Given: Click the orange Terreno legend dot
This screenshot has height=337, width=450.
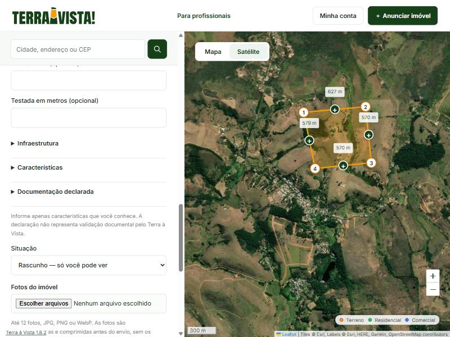Looking at the screenshot, I should click(x=341, y=320).
